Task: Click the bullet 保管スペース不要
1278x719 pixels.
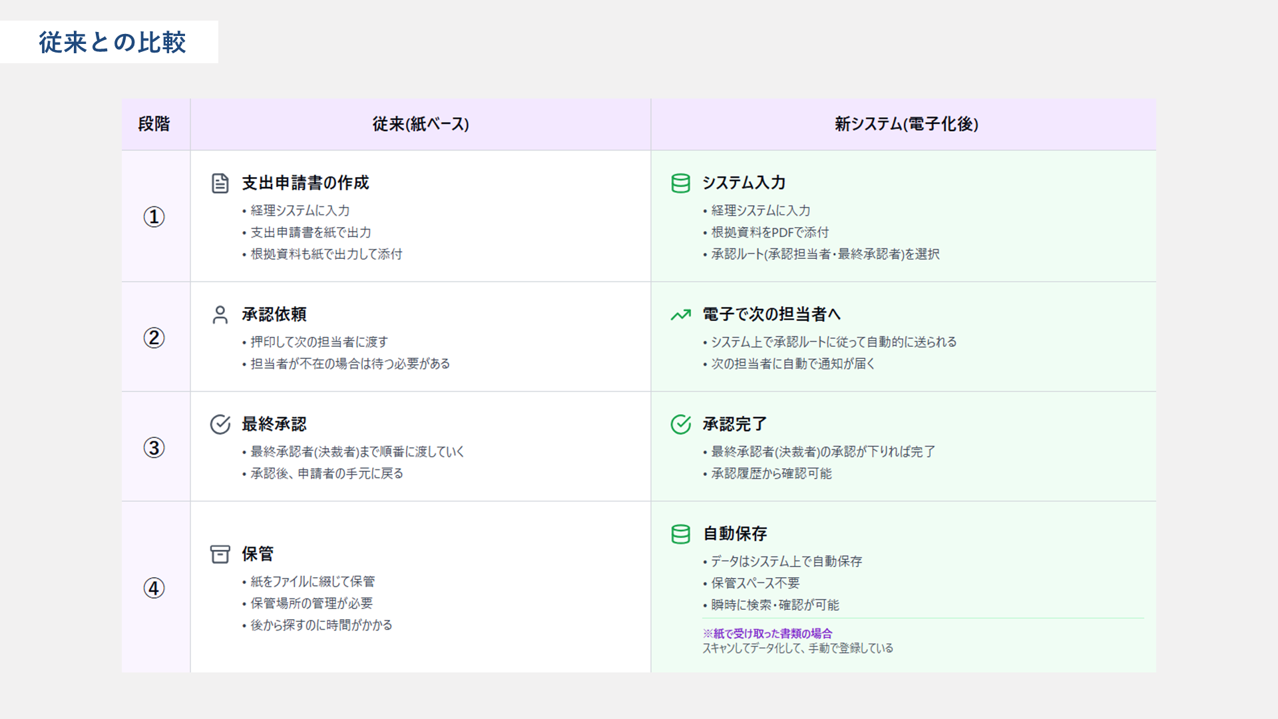Action: pyautogui.click(x=751, y=583)
